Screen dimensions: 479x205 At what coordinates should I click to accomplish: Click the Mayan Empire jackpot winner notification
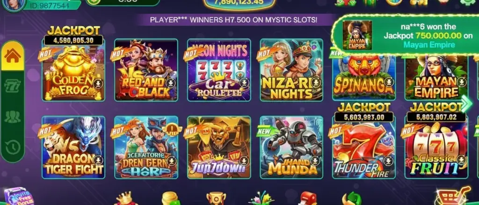click(x=406, y=36)
